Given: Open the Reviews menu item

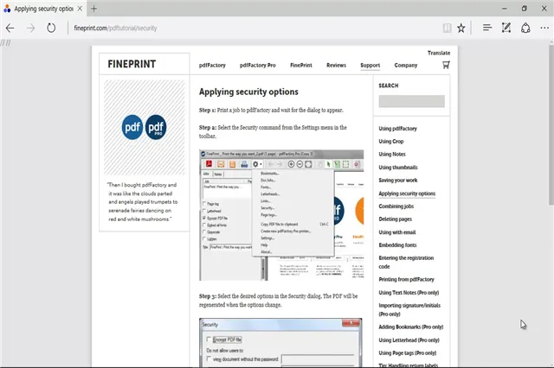Looking at the screenshot, I should (337, 65).
